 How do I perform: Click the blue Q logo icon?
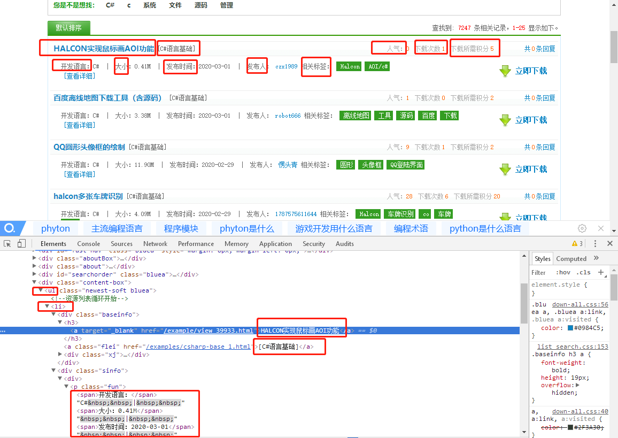(x=9, y=228)
